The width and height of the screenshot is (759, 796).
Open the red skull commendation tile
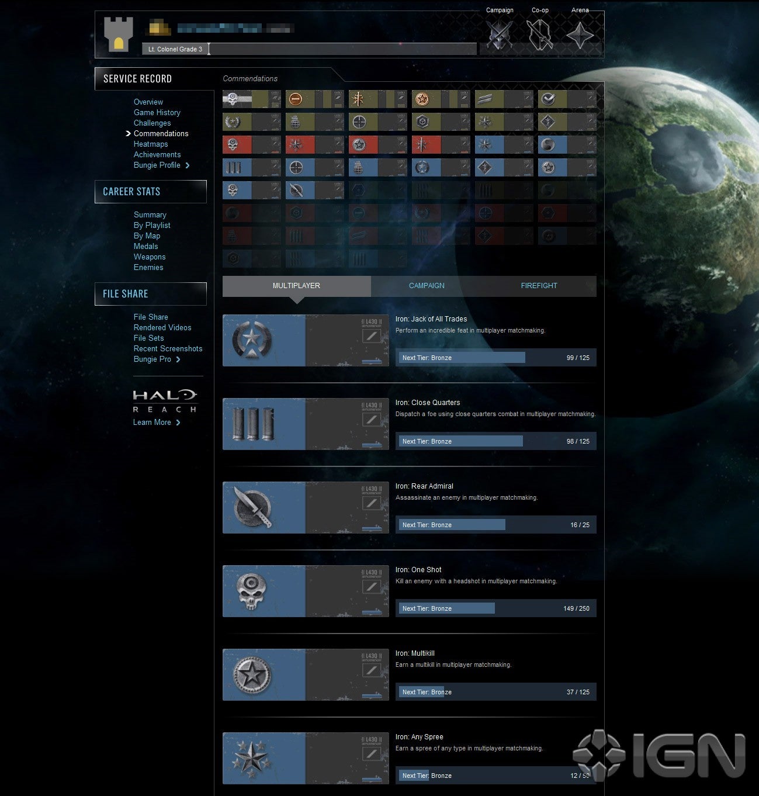point(252,145)
